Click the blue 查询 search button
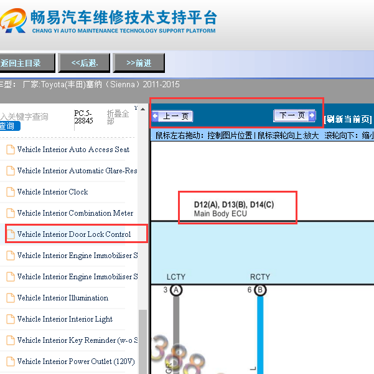Screen dimensions: 374x374 click(x=10, y=126)
